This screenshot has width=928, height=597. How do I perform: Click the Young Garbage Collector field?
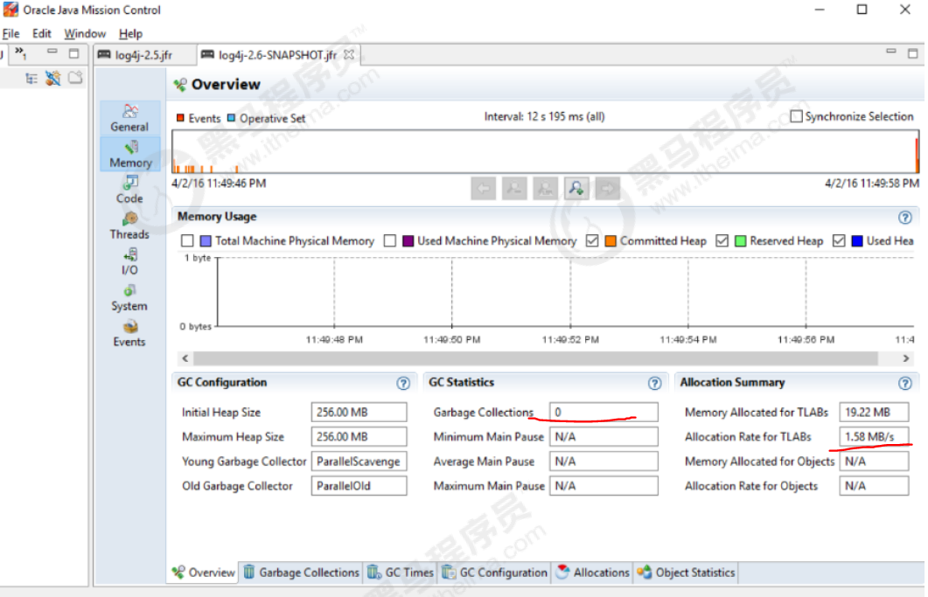click(x=359, y=462)
